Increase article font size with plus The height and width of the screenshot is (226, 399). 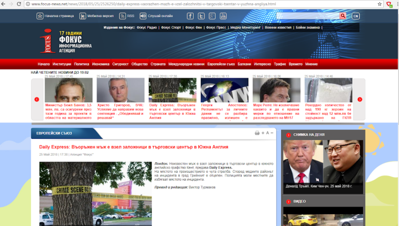pos(263,133)
